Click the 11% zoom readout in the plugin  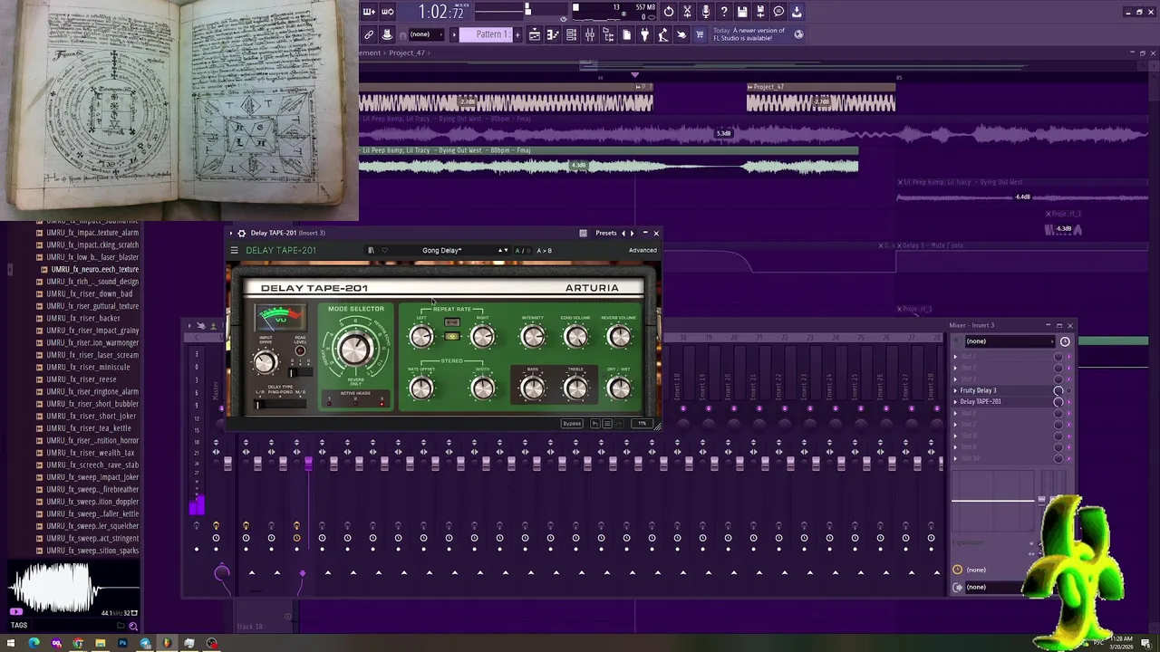point(642,423)
